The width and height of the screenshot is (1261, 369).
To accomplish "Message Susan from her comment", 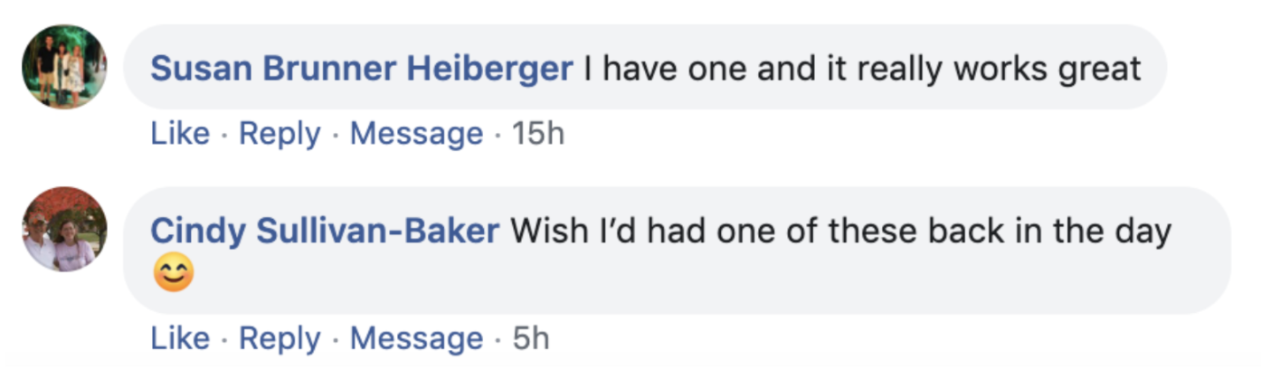I will pos(416,134).
